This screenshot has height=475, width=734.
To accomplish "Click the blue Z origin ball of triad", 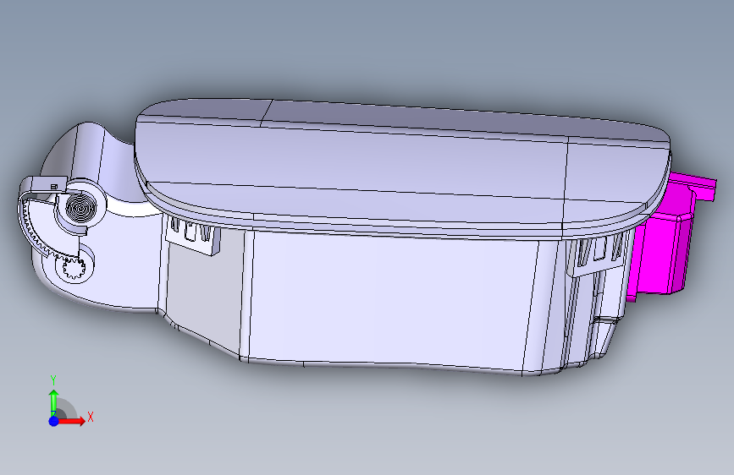I will point(54,421).
